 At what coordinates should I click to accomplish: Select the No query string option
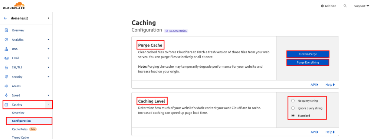point(293,101)
